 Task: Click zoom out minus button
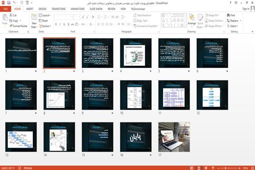point(218,168)
